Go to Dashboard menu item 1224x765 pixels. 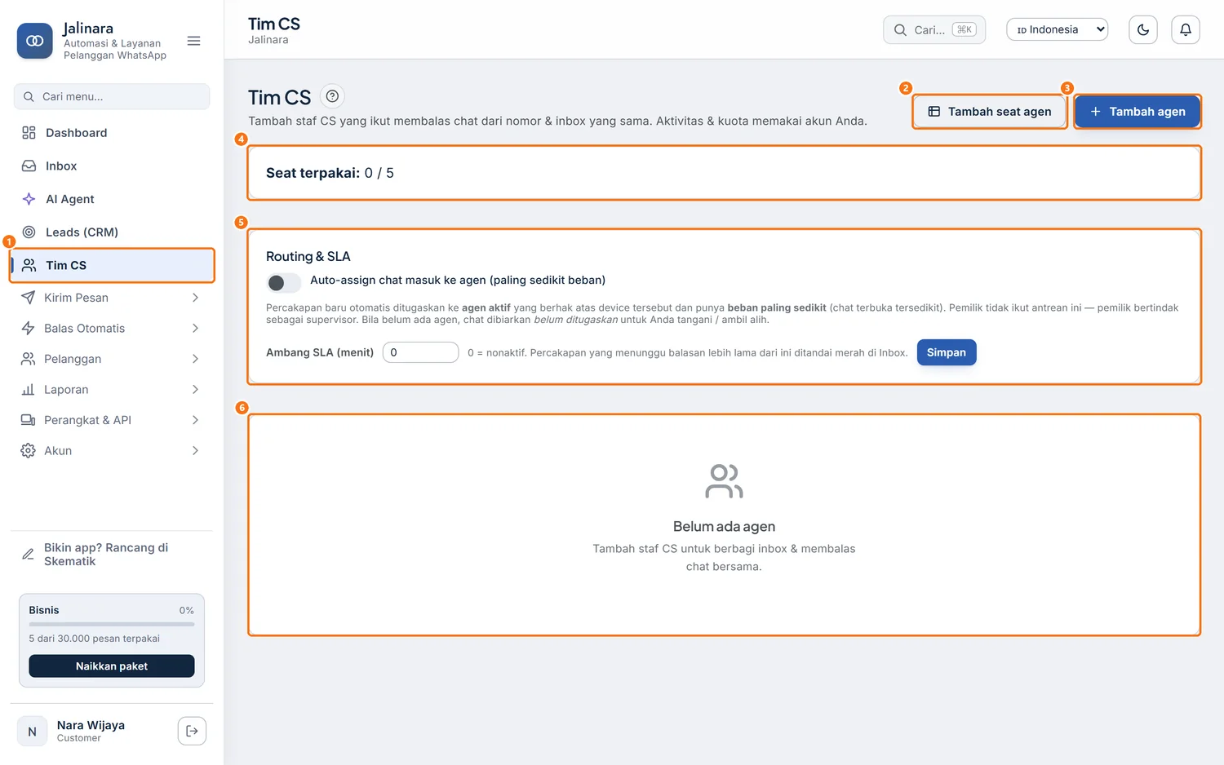click(112, 133)
